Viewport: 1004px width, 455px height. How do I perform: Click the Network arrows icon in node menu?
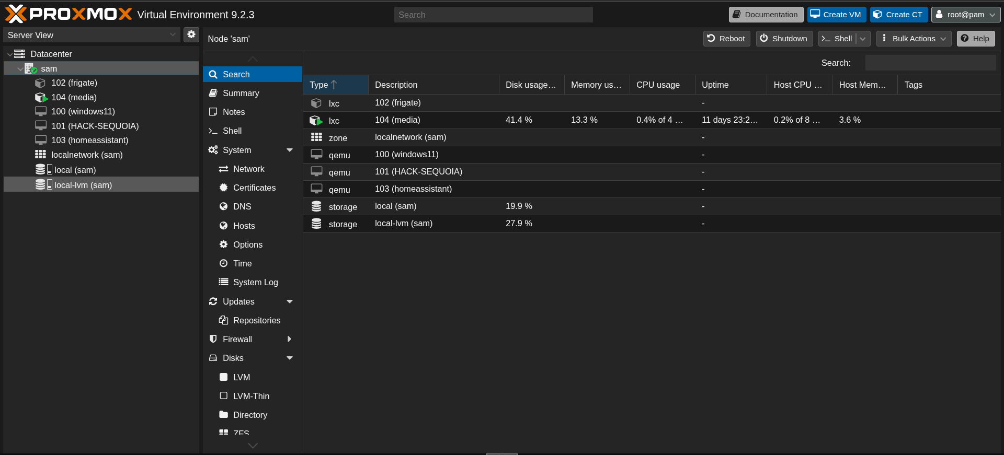tap(223, 169)
